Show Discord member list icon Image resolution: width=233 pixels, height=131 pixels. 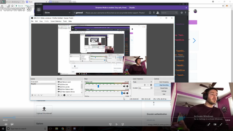[158, 13]
